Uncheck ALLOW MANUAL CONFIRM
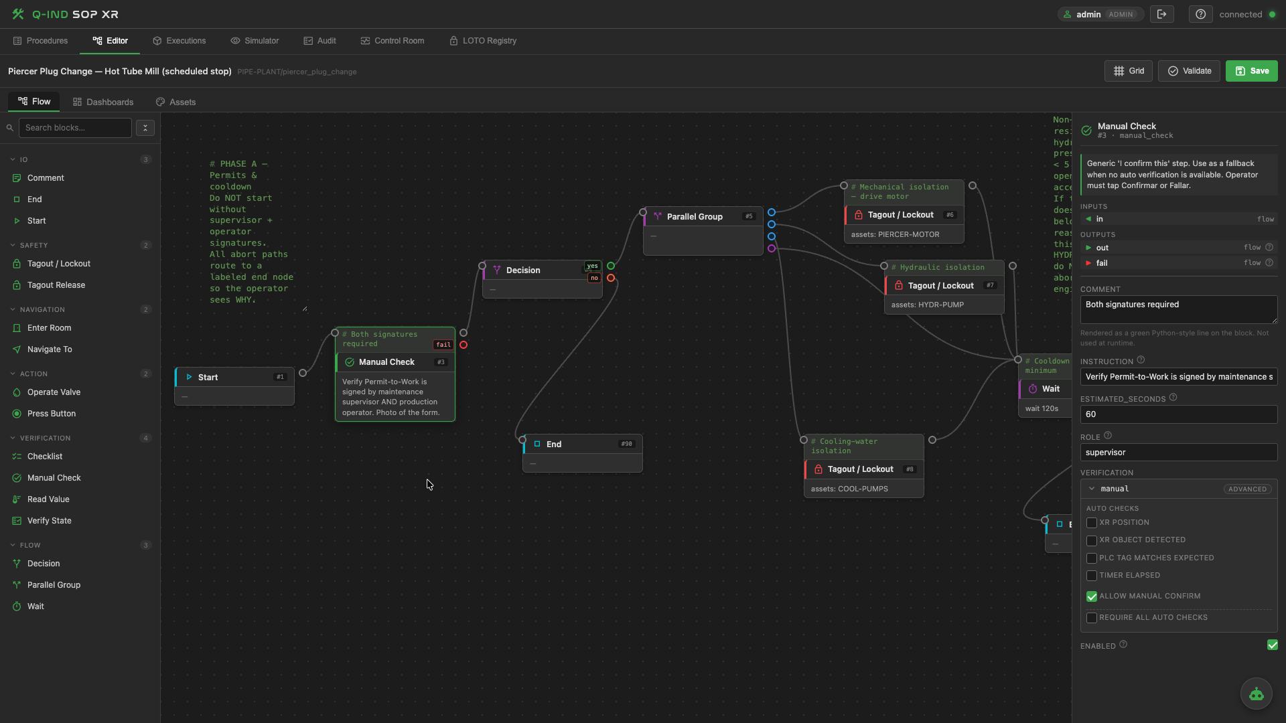The height and width of the screenshot is (723, 1286). [1092, 596]
